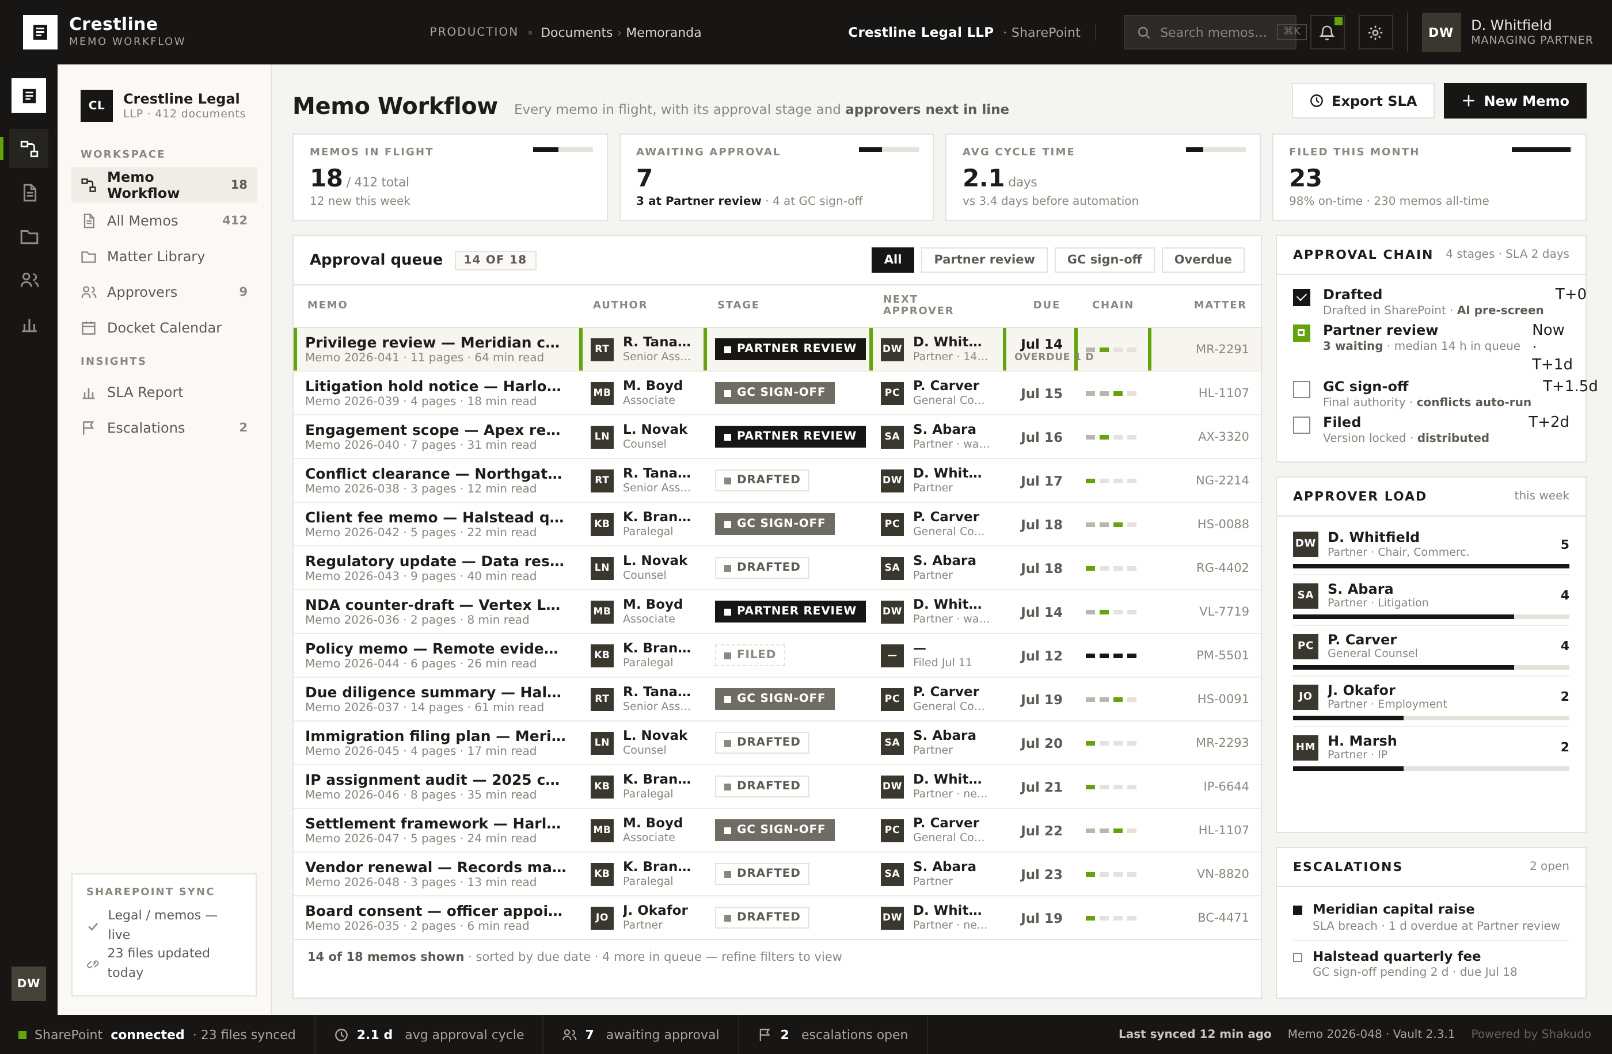Viewport: 1612px width, 1054px height.
Task: Select workflow icon in left rail
Action: [29, 148]
